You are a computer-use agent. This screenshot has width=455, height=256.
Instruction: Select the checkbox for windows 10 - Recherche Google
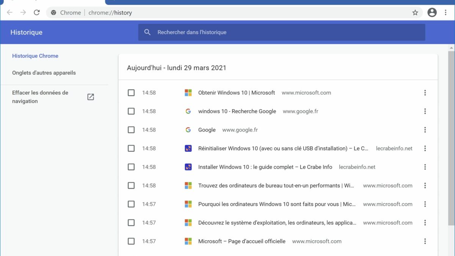point(131,111)
